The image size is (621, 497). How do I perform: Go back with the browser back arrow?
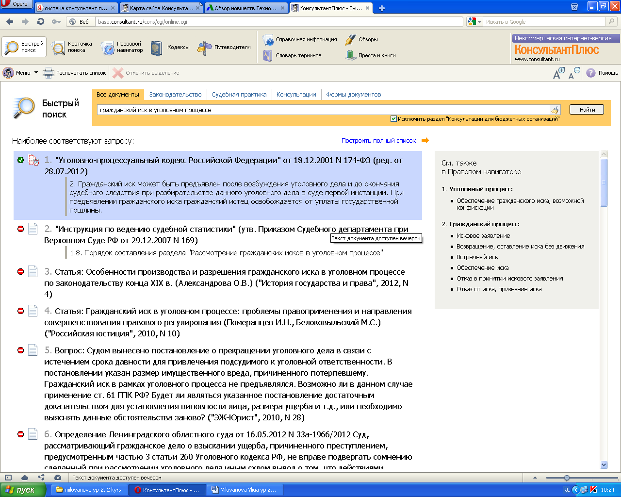pos(10,22)
